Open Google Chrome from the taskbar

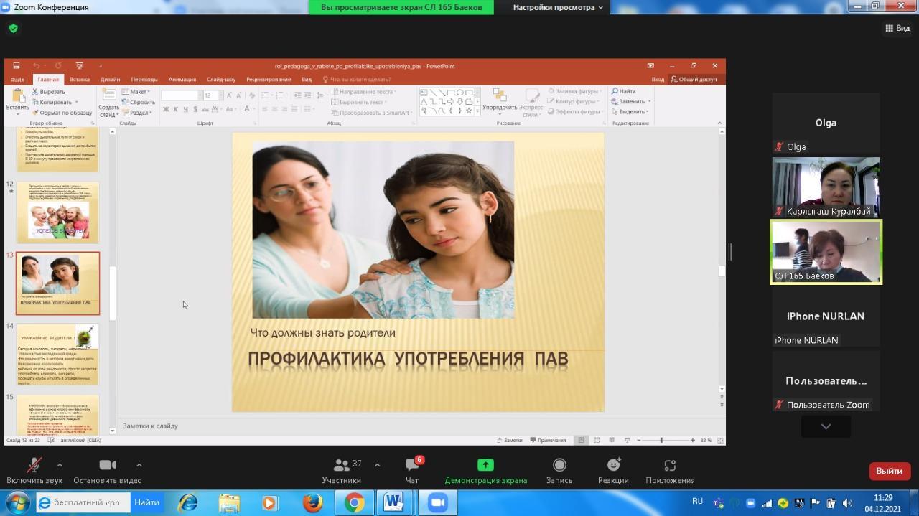353,503
